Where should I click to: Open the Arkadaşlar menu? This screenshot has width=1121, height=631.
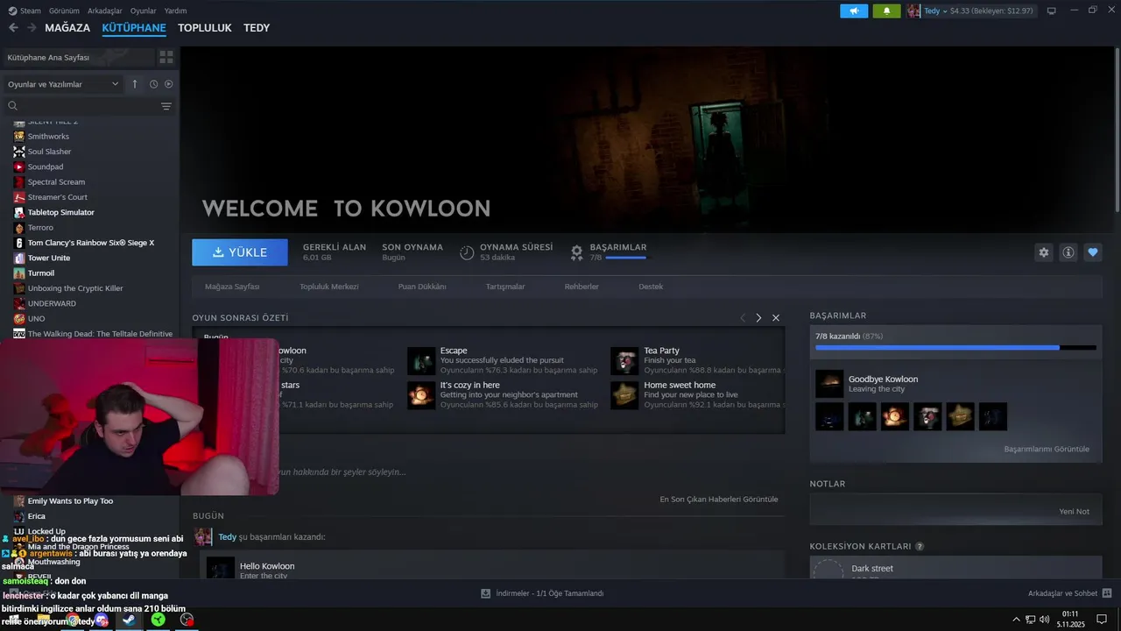point(105,11)
